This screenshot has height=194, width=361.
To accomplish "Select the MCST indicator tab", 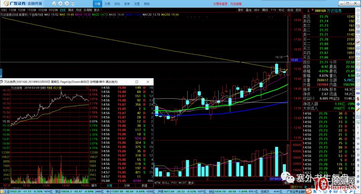I will (x=183, y=183).
